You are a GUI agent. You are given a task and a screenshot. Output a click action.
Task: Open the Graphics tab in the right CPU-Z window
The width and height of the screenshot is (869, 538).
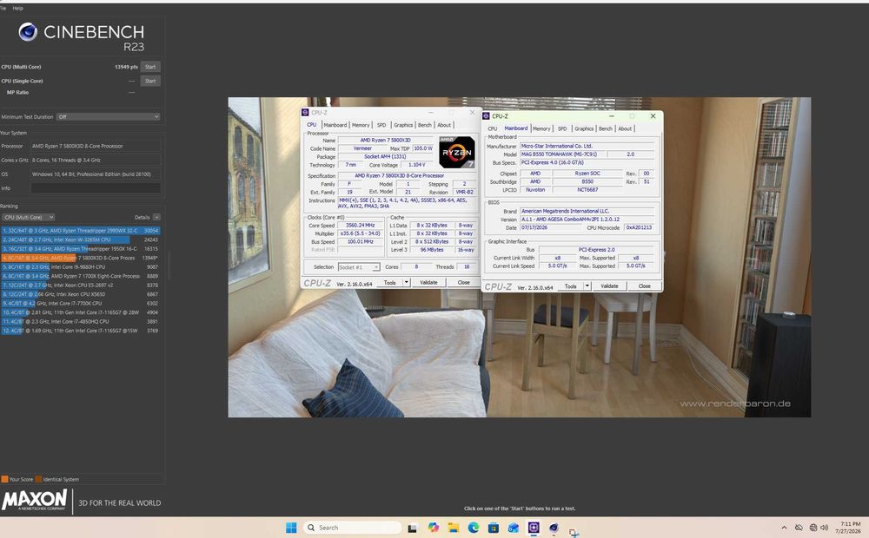pos(584,128)
